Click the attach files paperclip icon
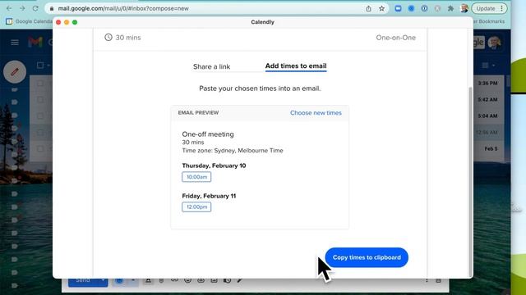Screen dimensions: 526x295 [x=161, y=281]
